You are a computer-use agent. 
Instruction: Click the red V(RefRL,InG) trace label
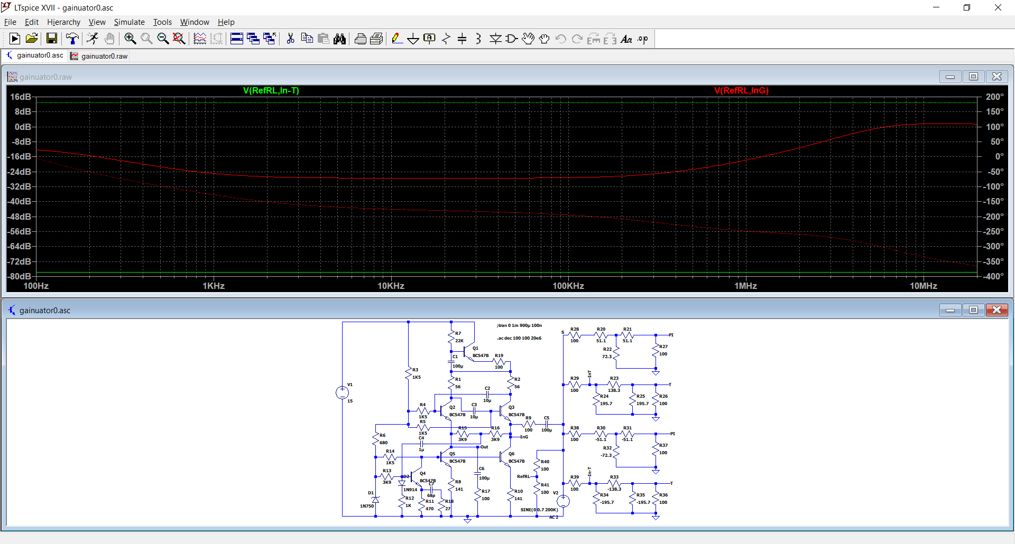(741, 90)
